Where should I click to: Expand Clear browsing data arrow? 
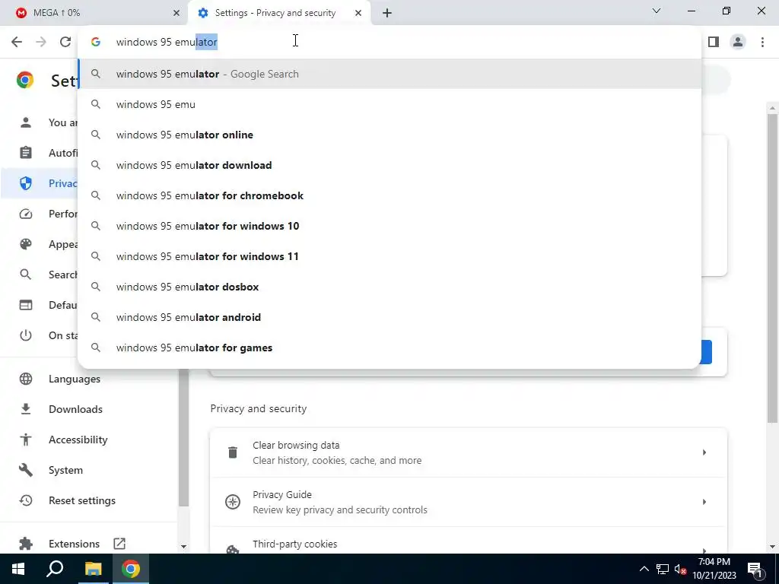[x=704, y=452]
